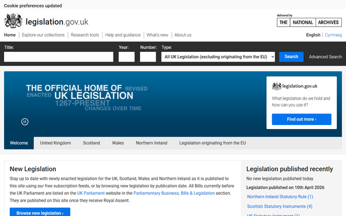Open the About us menu
346x216 pixels.
(x=183, y=35)
